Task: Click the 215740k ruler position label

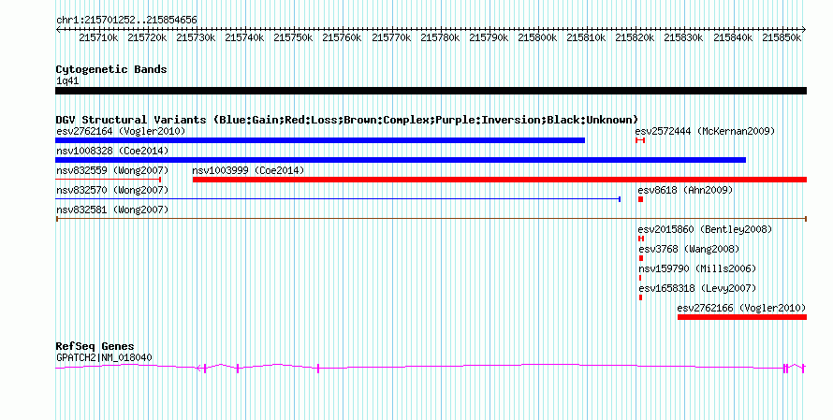Action: pos(244,37)
